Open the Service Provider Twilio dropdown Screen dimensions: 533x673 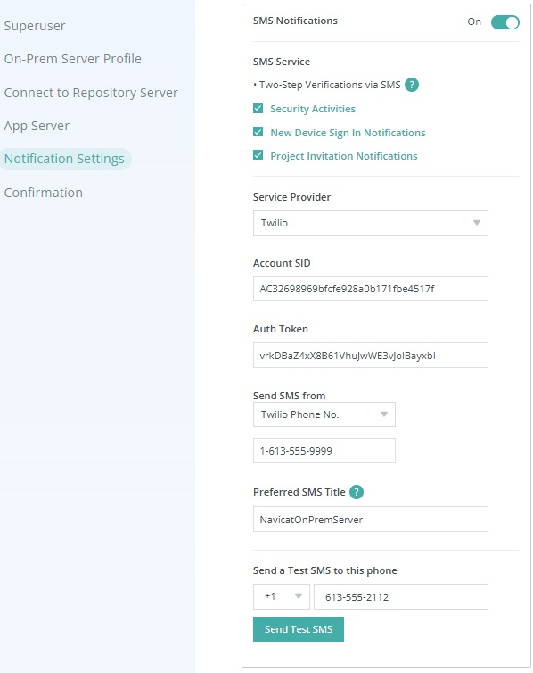pos(371,223)
